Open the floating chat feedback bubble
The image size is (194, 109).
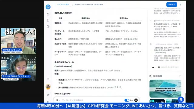coord(181,100)
